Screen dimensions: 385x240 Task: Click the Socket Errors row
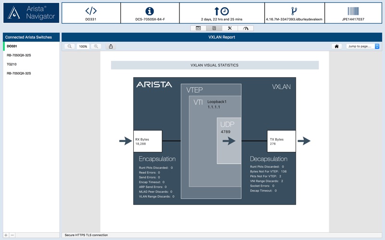pyautogui.click(x=262, y=186)
